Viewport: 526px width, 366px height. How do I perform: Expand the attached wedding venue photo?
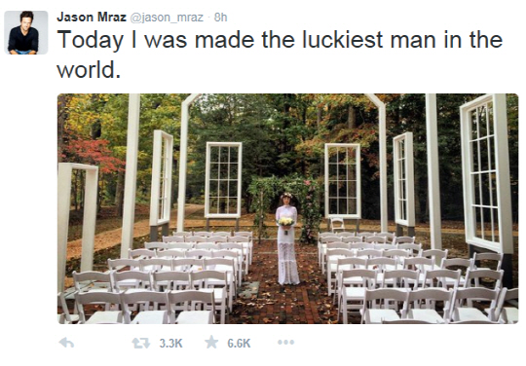coord(287,208)
